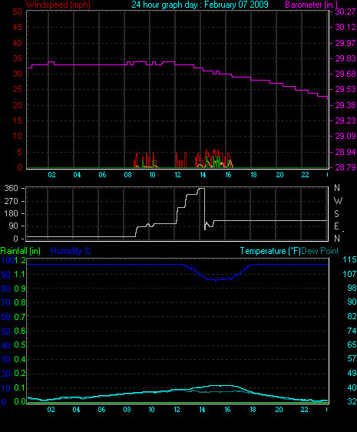Click the Barometer (in.) axis title
Viewport: 357px width, 432px height.
tap(312, 5)
